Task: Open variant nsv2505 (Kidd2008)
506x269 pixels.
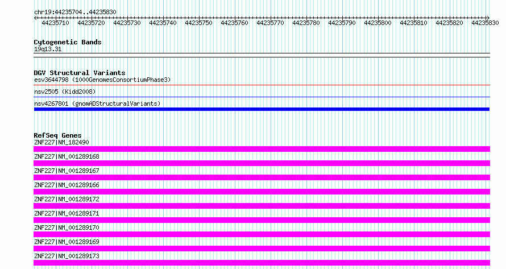Action: (65, 92)
